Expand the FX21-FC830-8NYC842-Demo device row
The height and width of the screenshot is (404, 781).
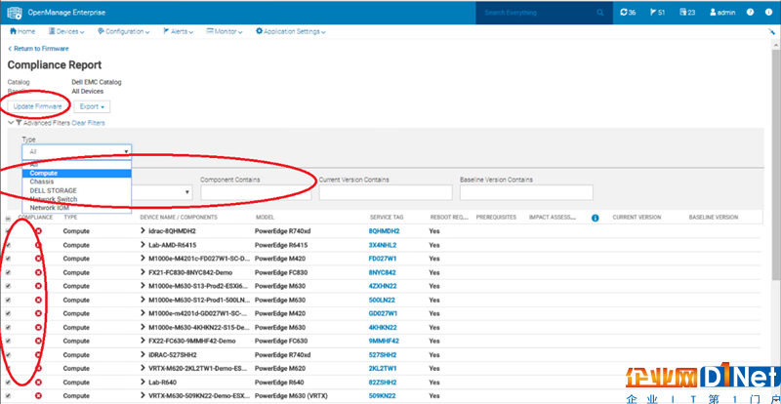point(143,272)
